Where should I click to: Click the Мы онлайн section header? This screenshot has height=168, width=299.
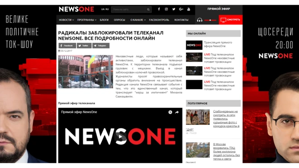(x=213, y=34)
